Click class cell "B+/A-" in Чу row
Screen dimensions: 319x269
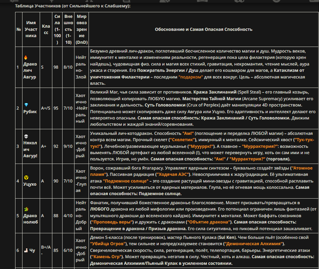46,250
